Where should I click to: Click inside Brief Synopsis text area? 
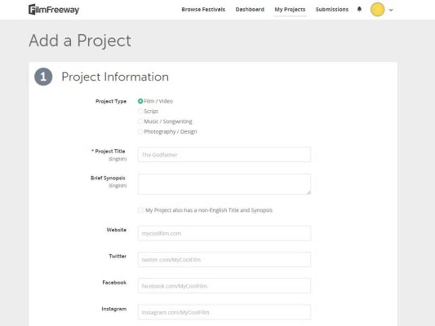point(224,184)
